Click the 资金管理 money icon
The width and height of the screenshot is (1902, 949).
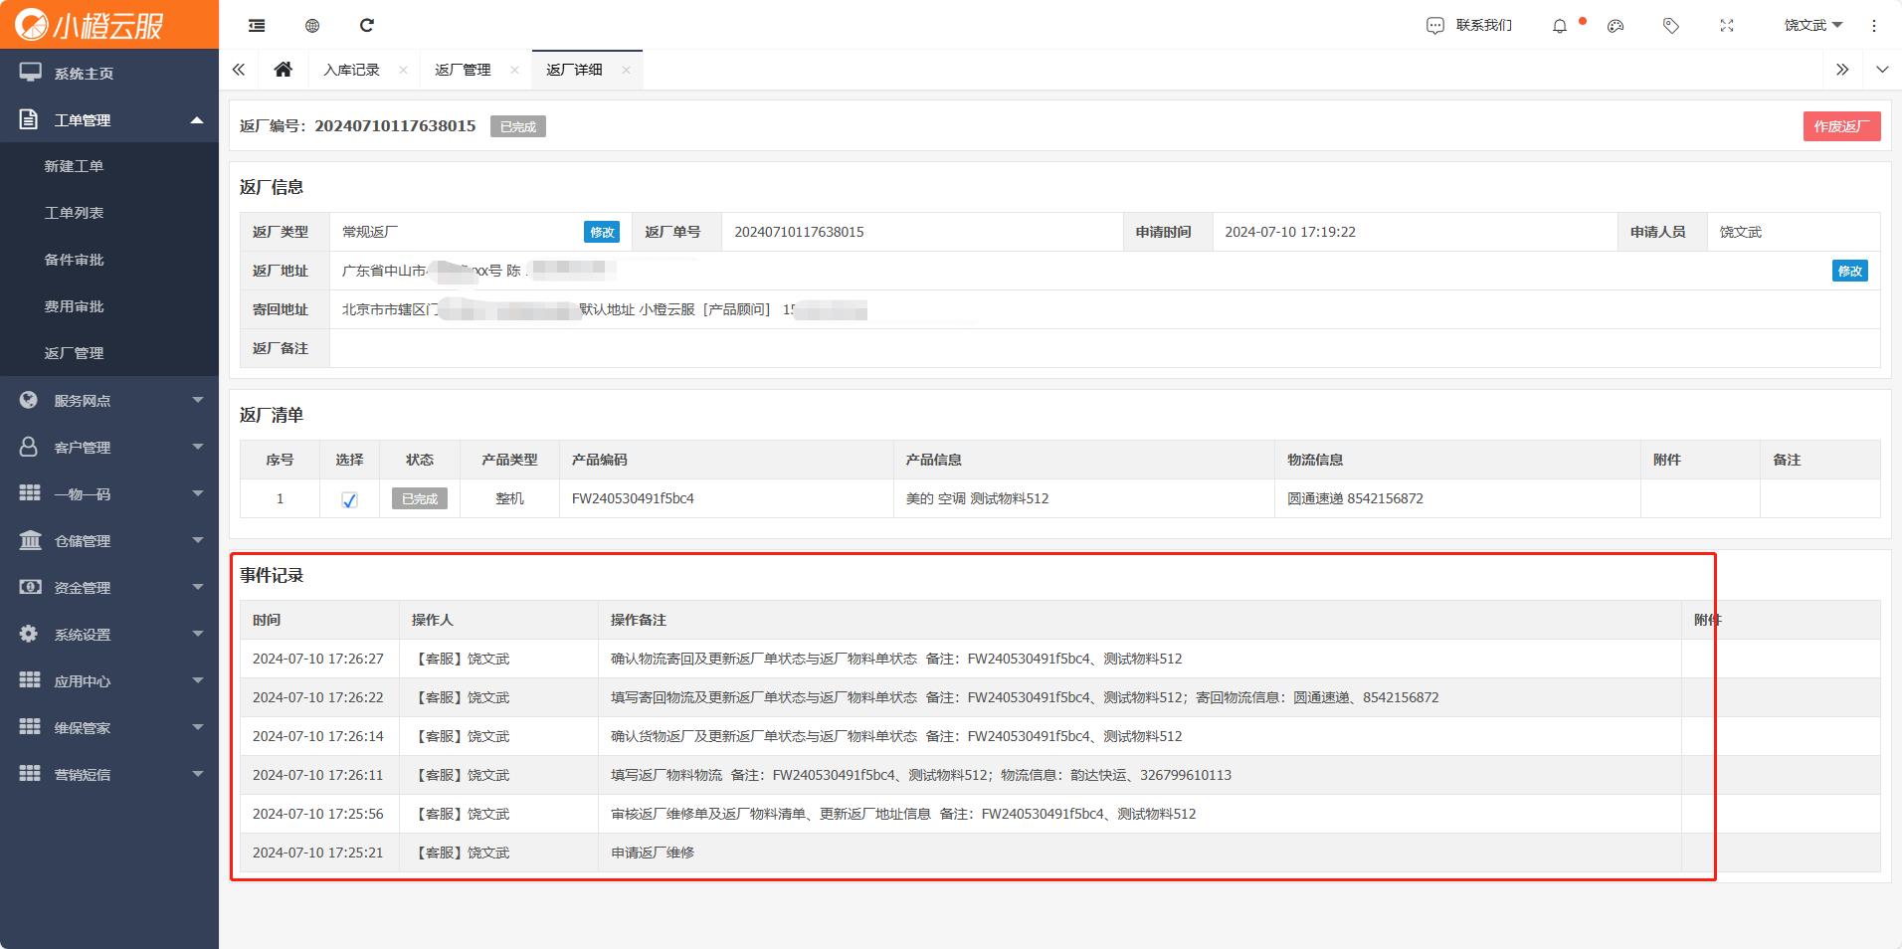[x=30, y=587]
